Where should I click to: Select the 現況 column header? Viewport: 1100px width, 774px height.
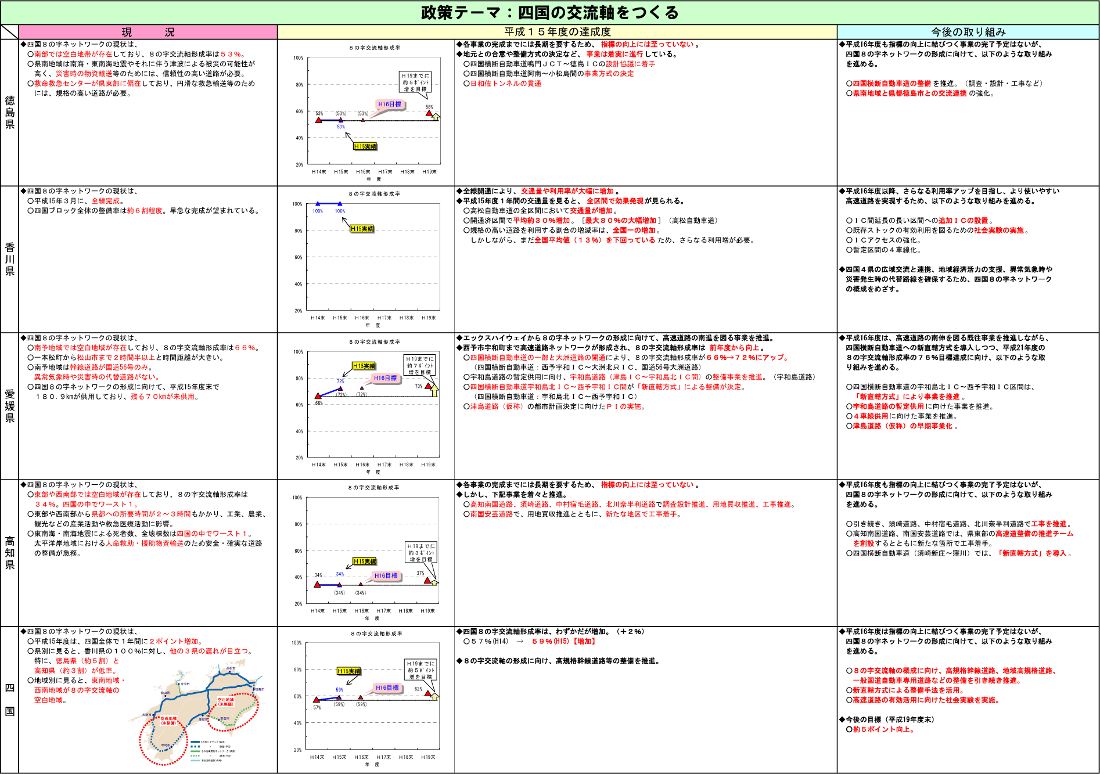[x=148, y=32]
